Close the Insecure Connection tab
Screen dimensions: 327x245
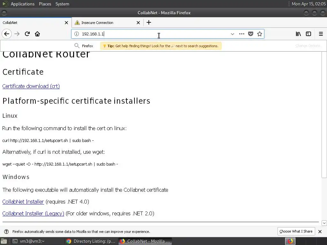coord(138,23)
